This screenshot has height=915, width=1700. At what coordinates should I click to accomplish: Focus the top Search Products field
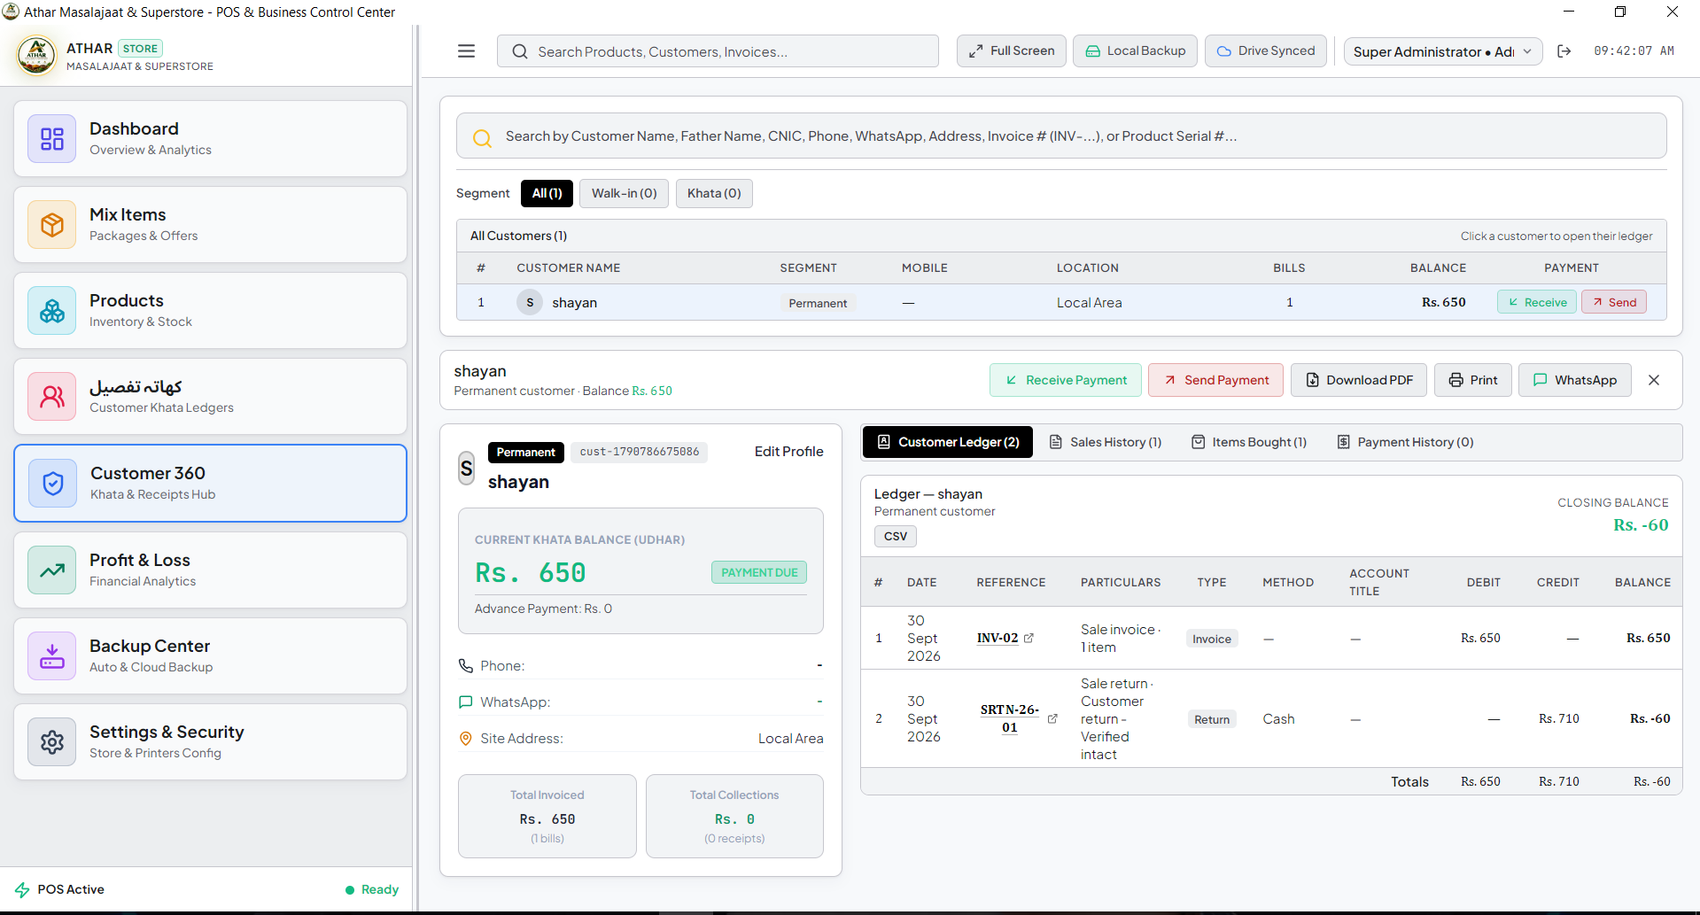click(718, 51)
